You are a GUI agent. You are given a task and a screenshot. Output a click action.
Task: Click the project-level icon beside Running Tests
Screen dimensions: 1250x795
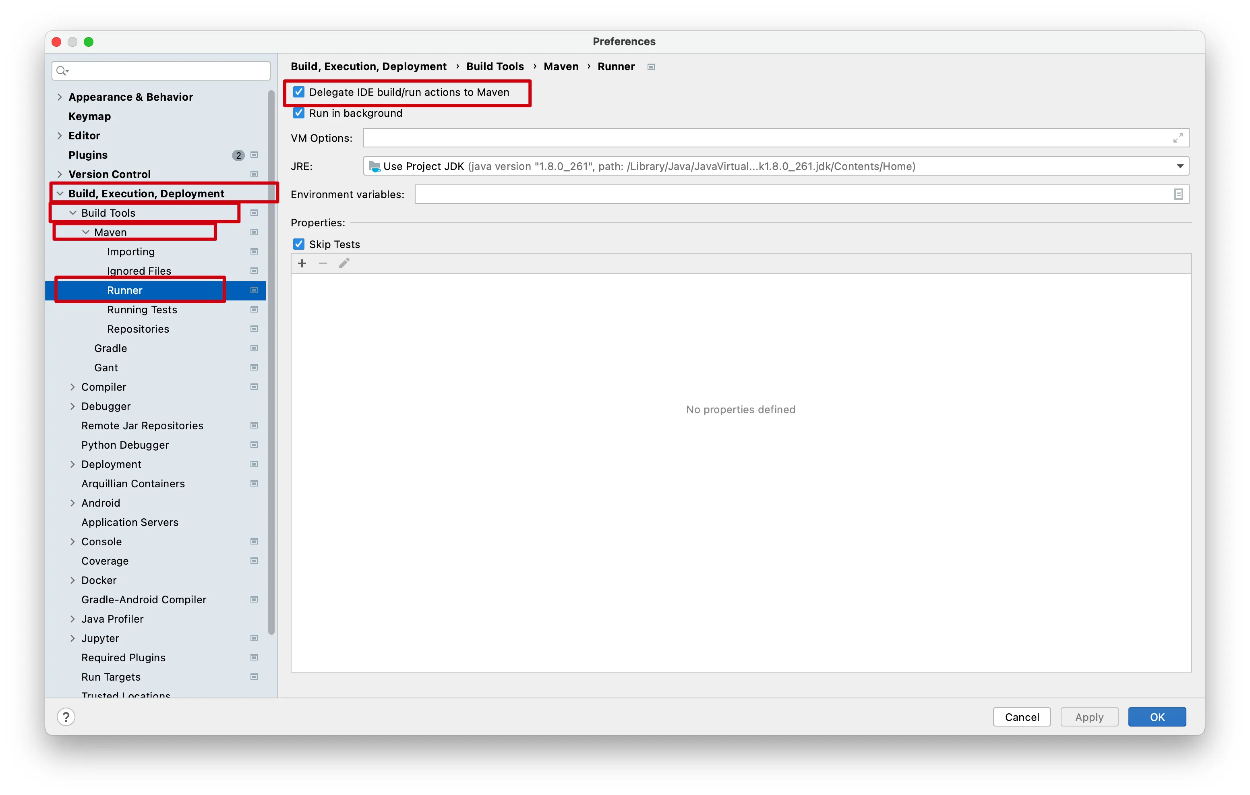[255, 309]
